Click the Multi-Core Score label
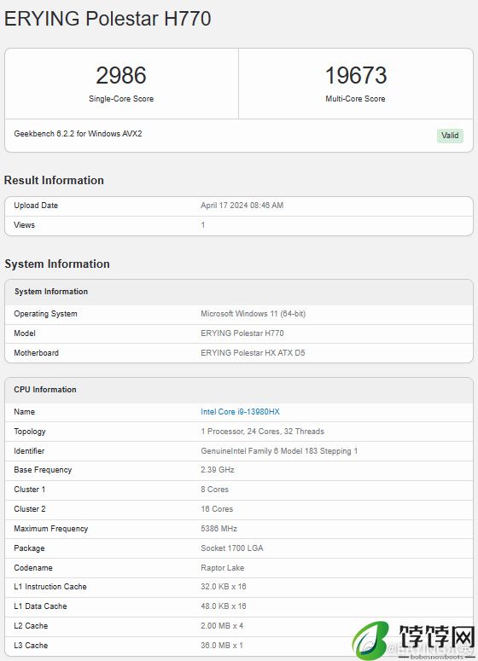 pyautogui.click(x=355, y=99)
